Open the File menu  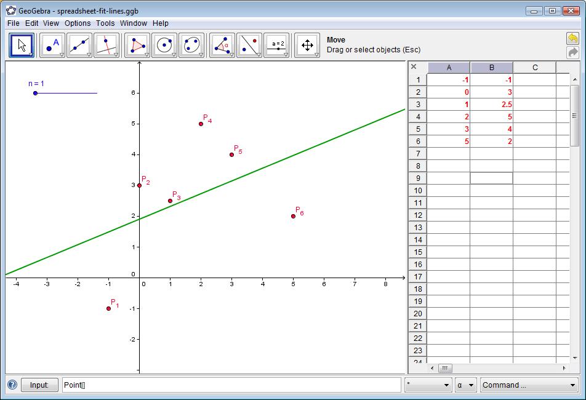(x=14, y=23)
